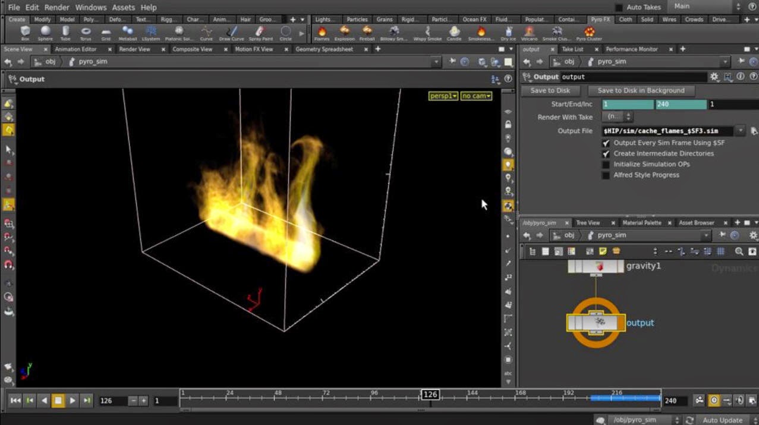
Task: Click the blue range bar on timeline
Action: coord(625,398)
